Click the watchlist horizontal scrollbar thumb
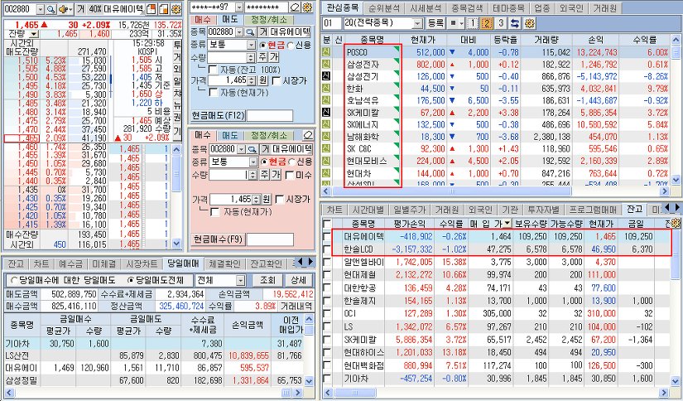 [x=451, y=191]
